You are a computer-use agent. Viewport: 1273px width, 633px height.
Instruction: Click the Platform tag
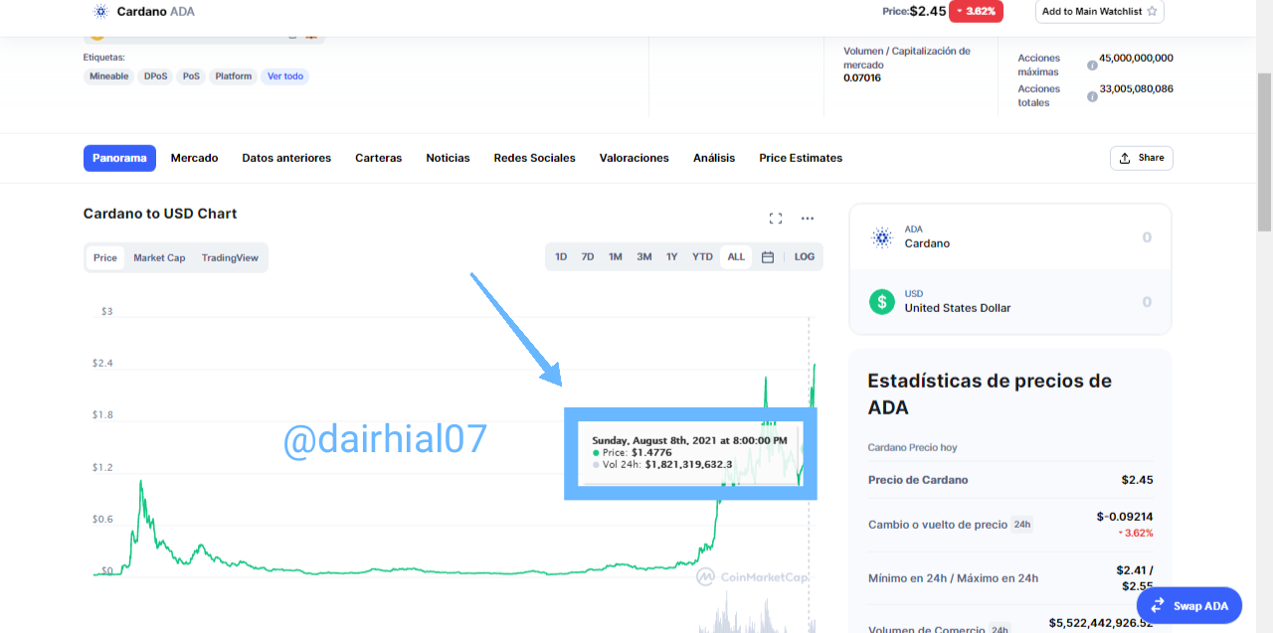[234, 77]
